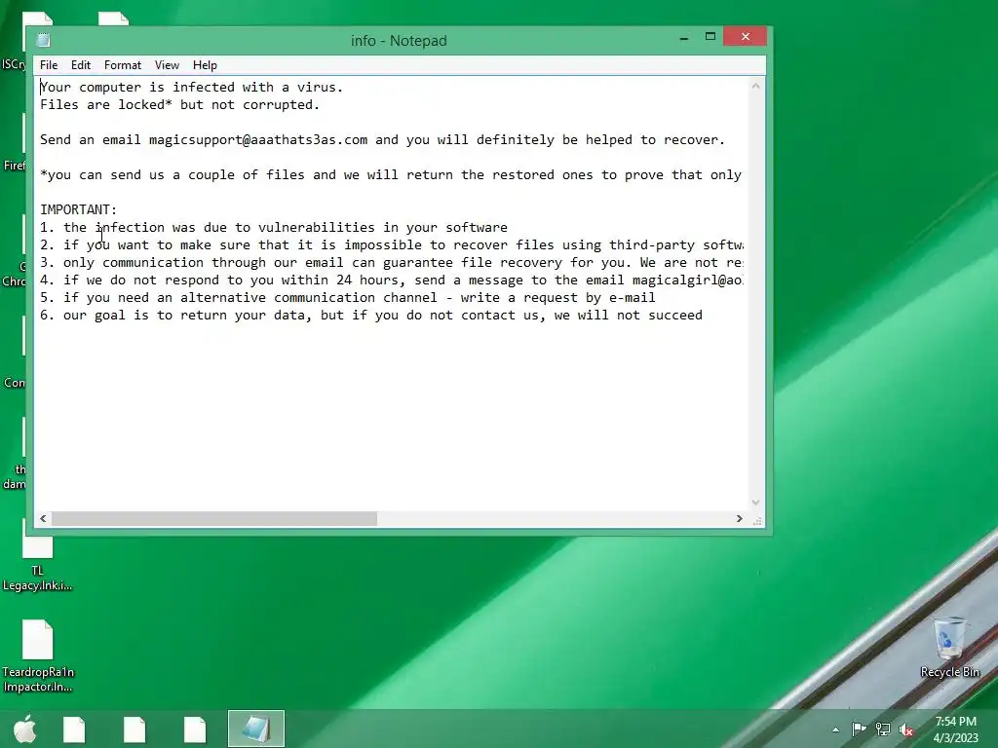Show hidden tray icons arrow
The image size is (998, 748).
[835, 729]
